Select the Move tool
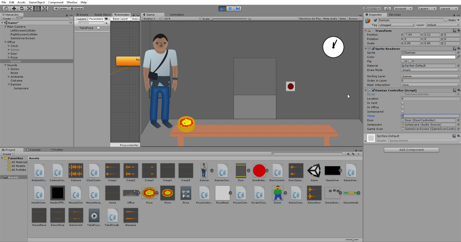The width and height of the screenshot is (461, 242). coord(14,9)
